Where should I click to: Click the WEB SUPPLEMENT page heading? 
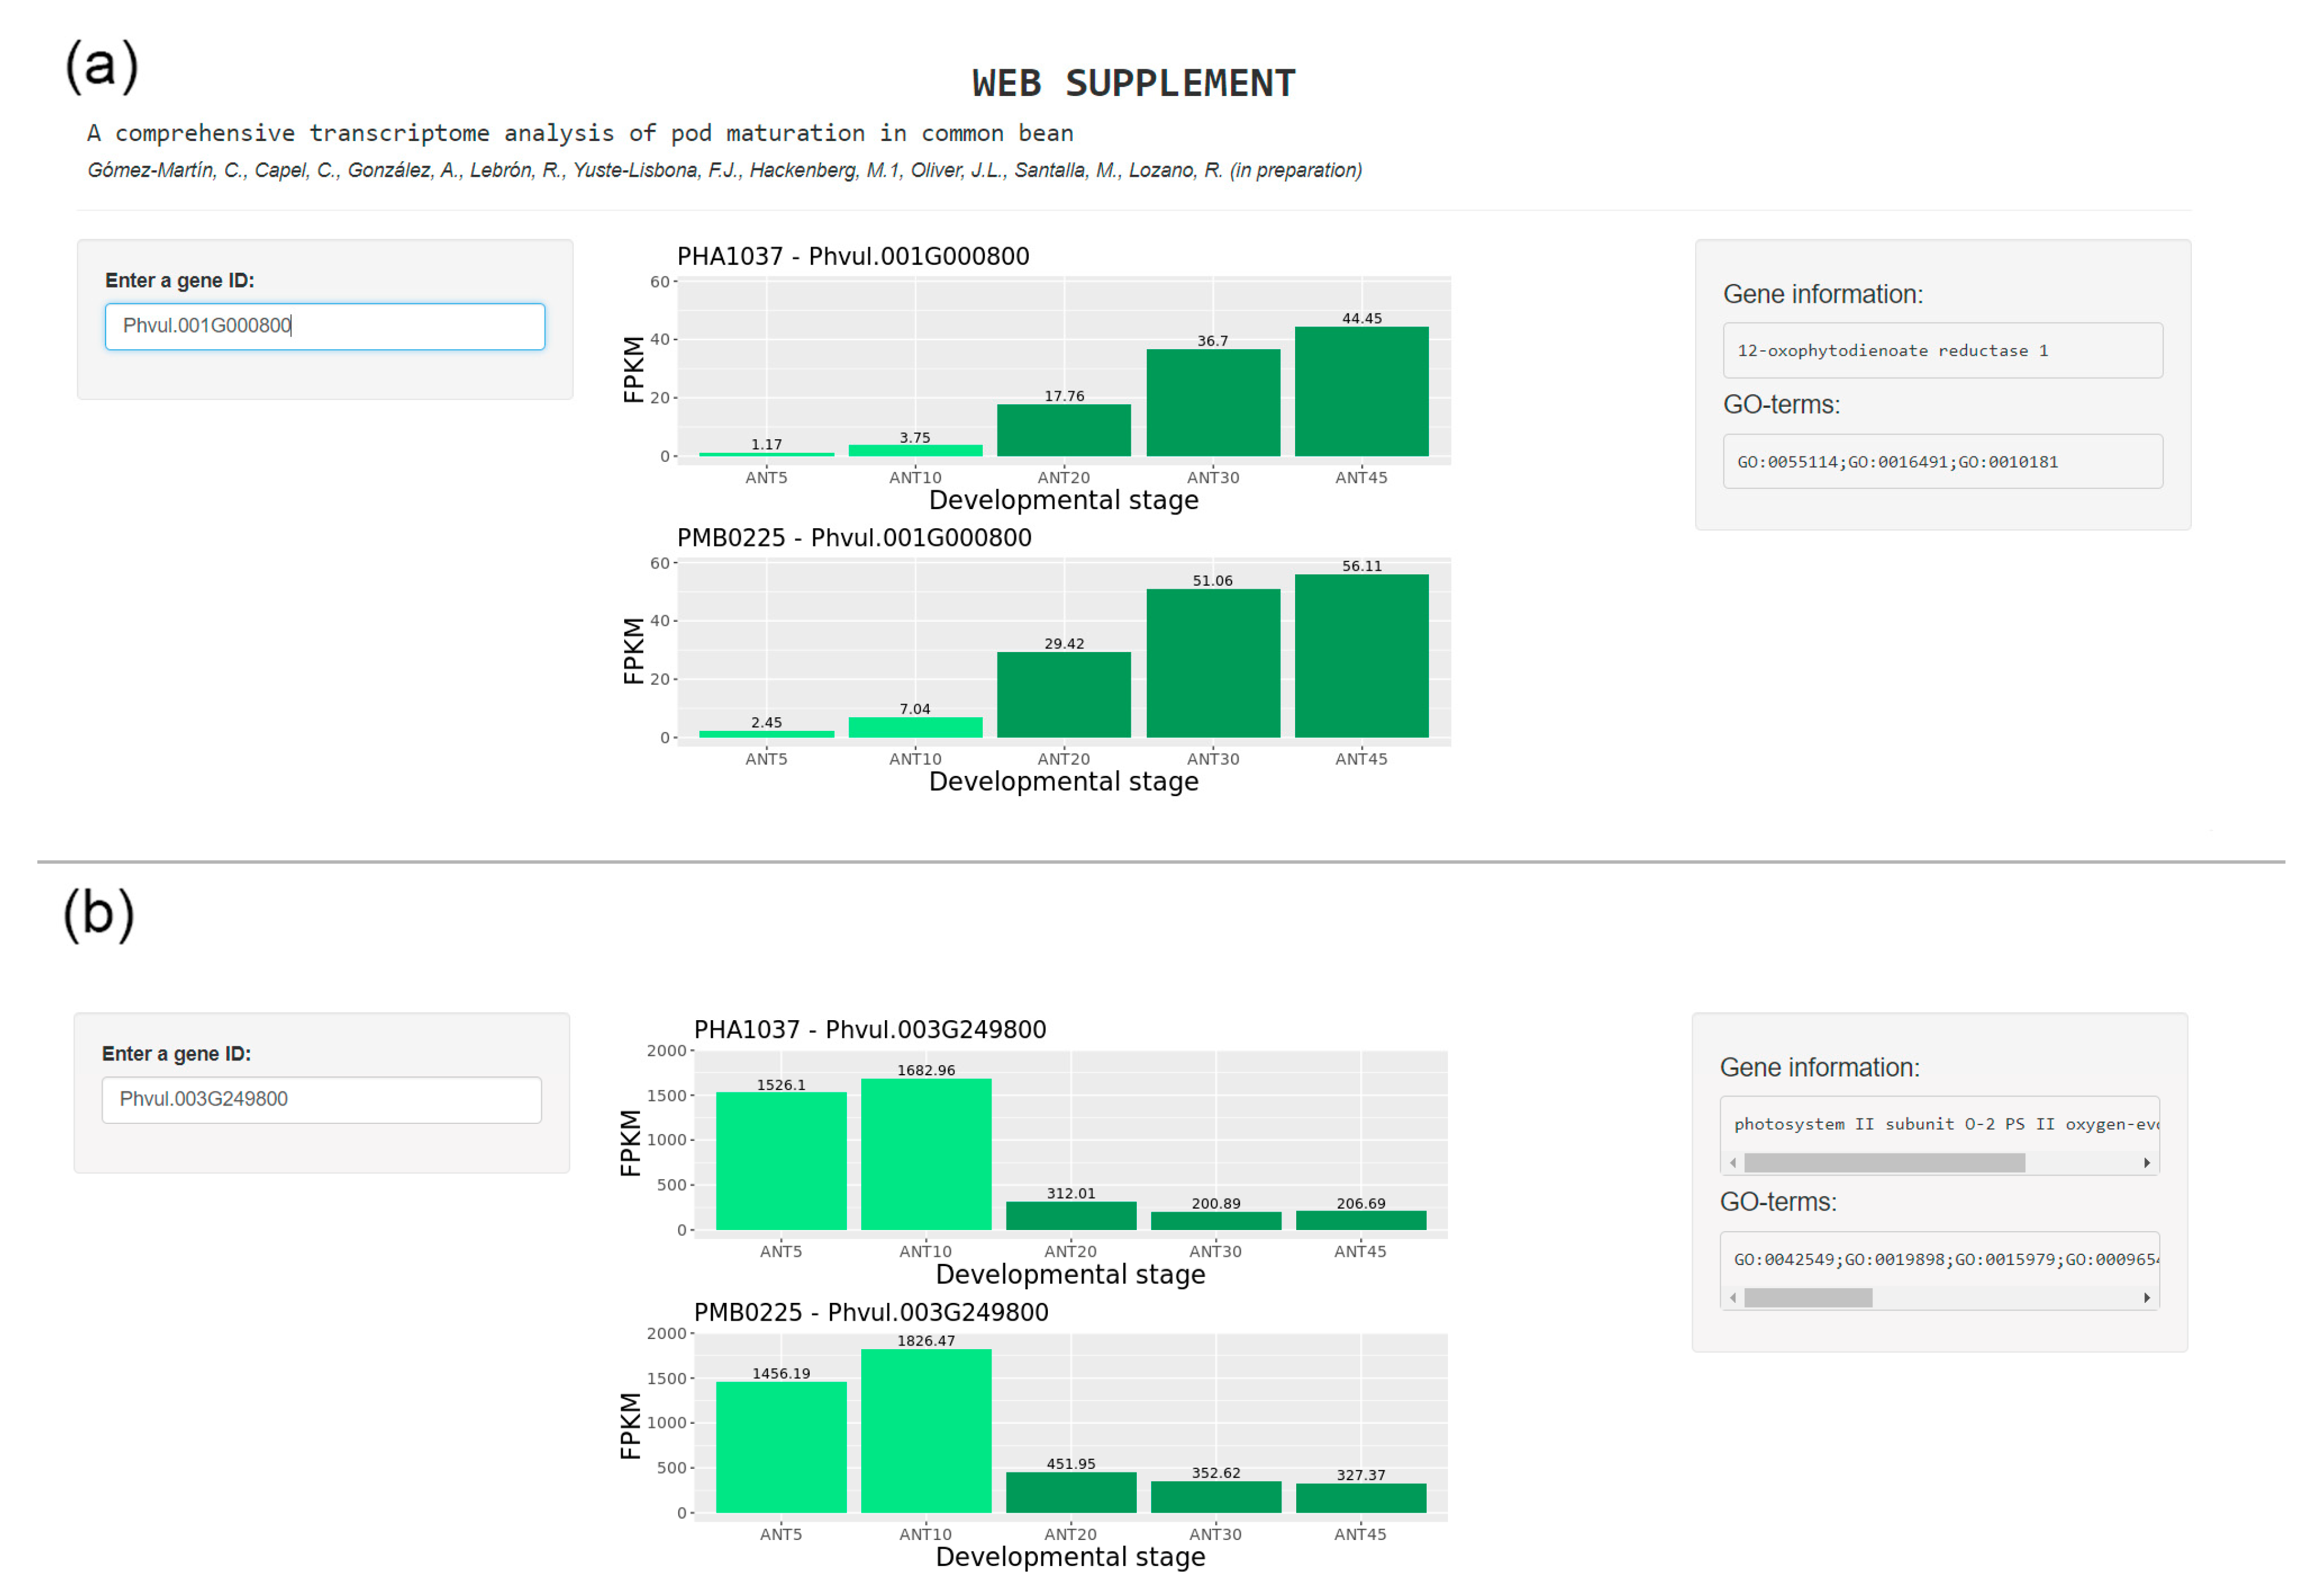(1133, 83)
